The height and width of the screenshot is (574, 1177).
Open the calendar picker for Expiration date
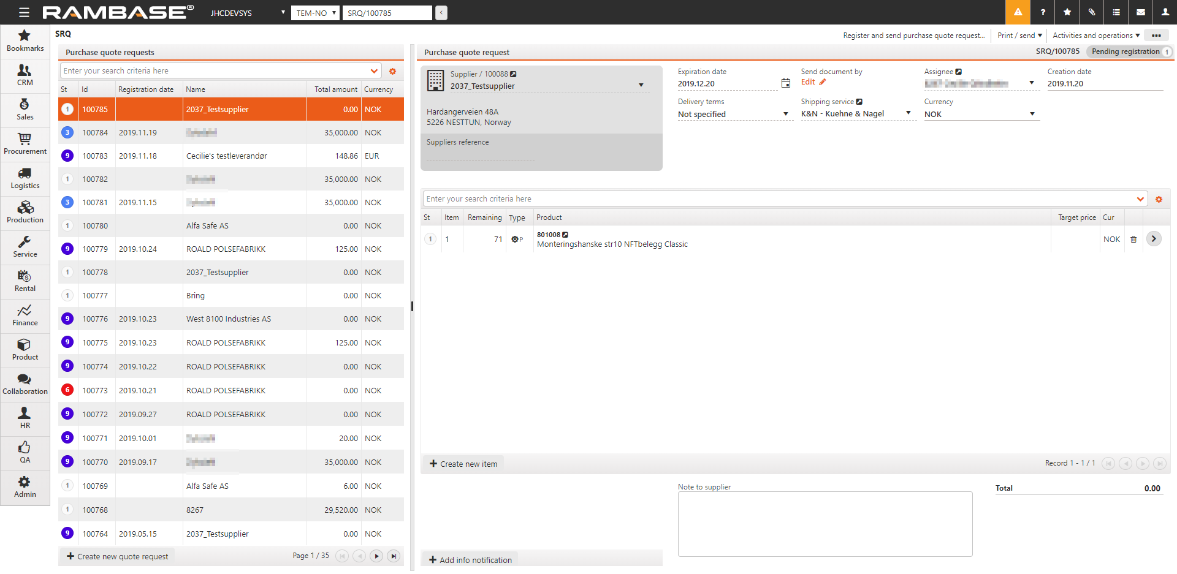pos(785,83)
